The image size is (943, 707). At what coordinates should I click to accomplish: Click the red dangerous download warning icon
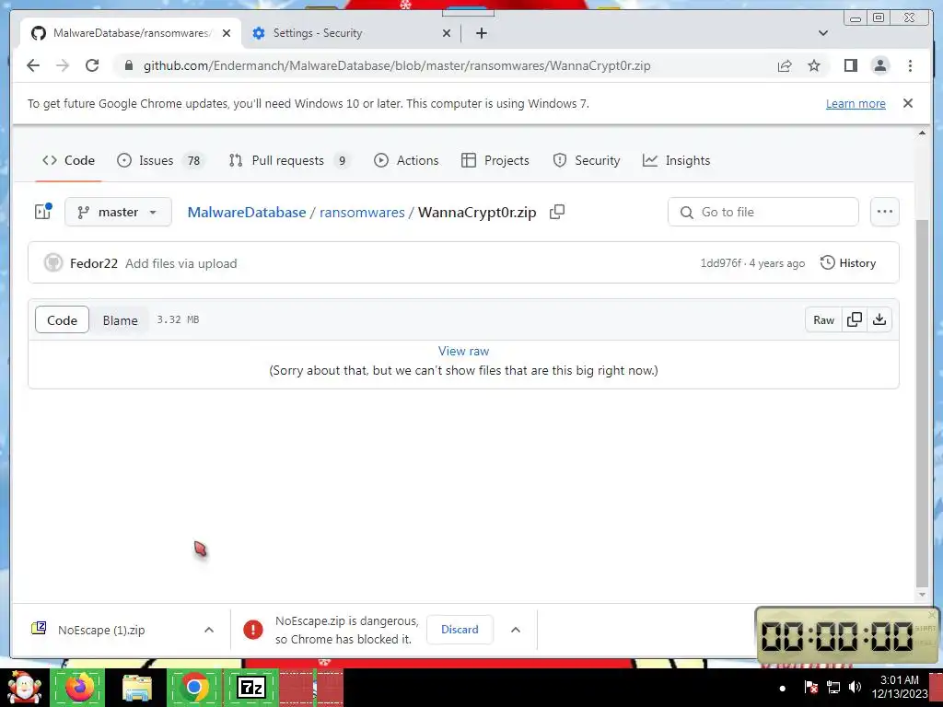tap(252, 630)
